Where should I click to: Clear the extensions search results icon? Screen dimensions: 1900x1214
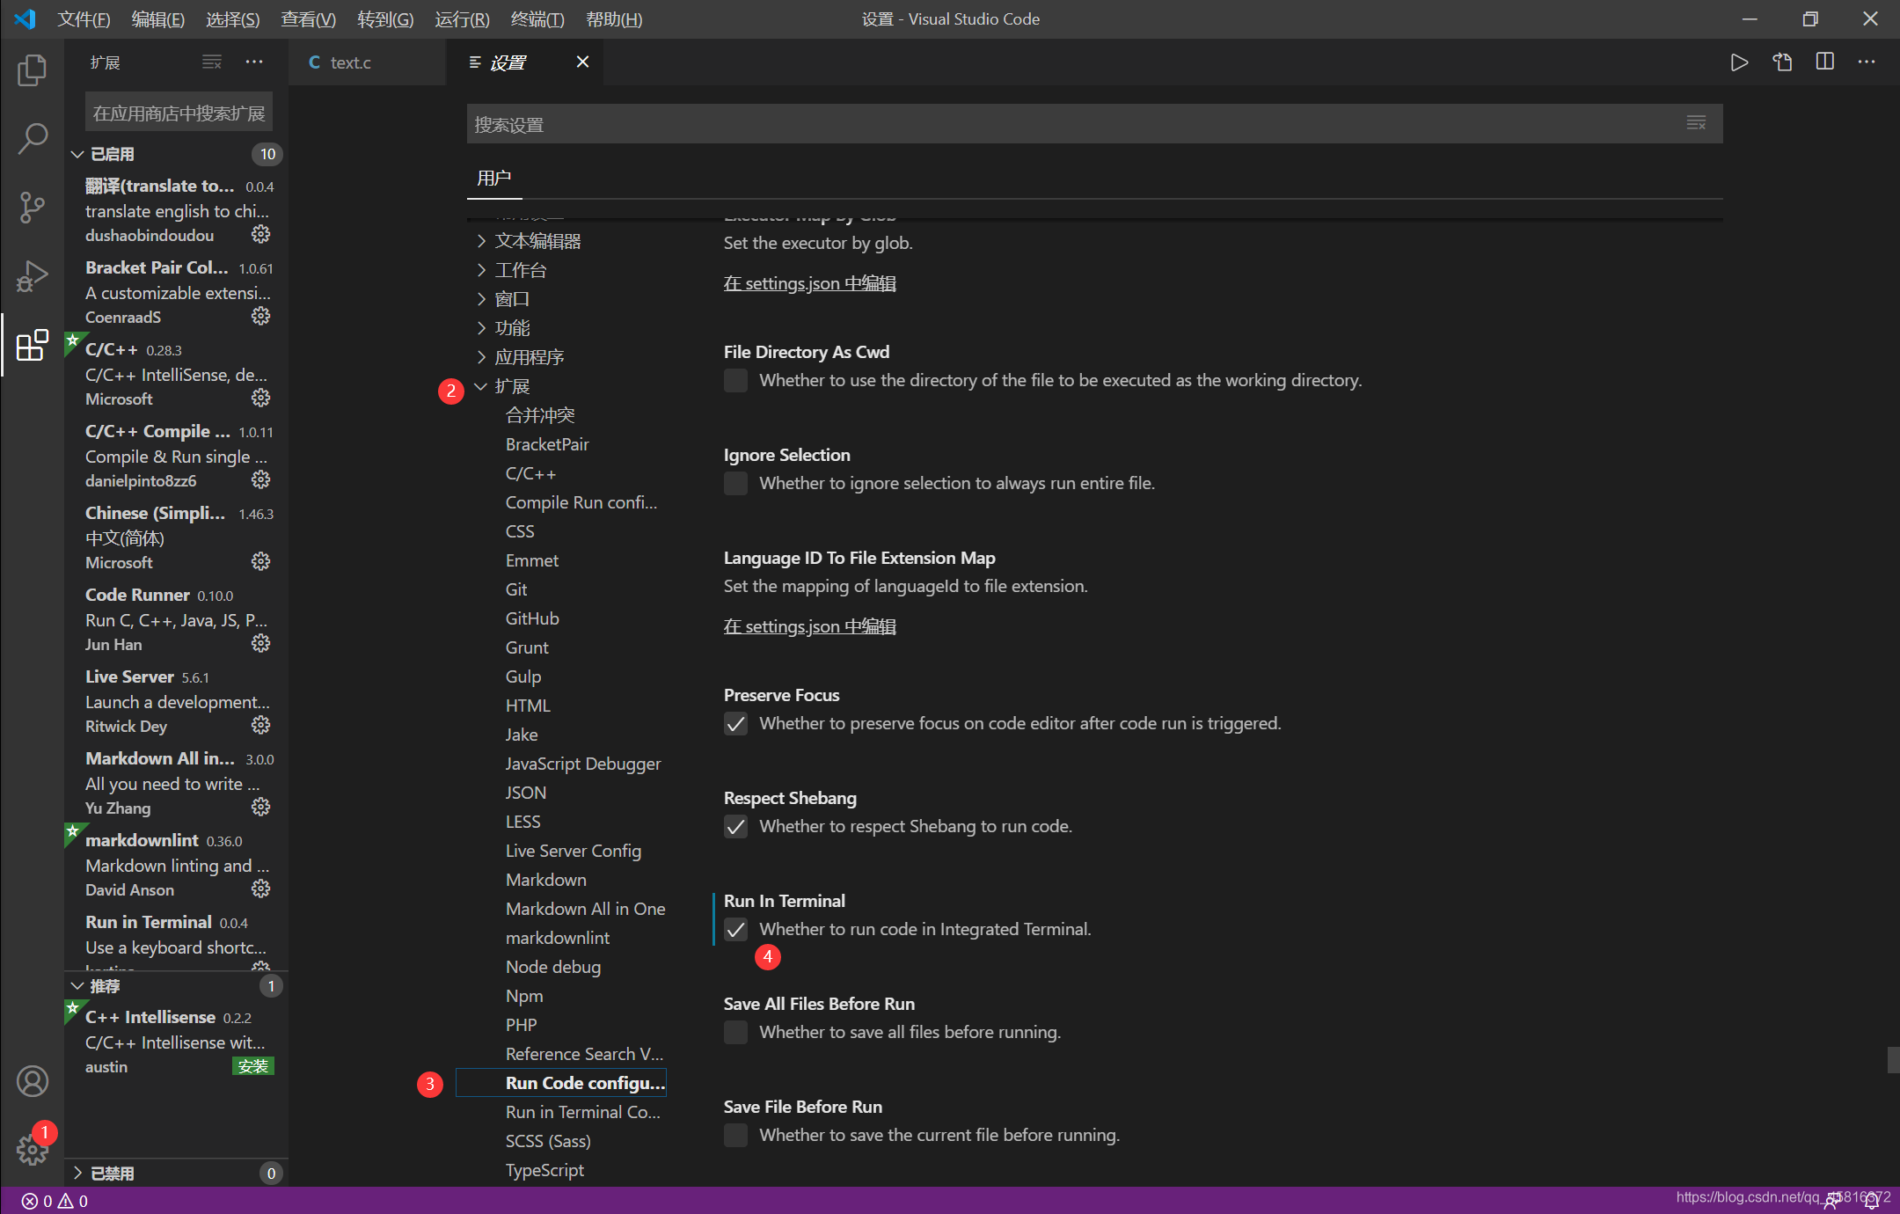click(x=212, y=62)
